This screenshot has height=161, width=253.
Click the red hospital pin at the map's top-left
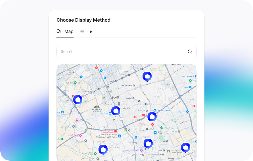tap(96, 68)
